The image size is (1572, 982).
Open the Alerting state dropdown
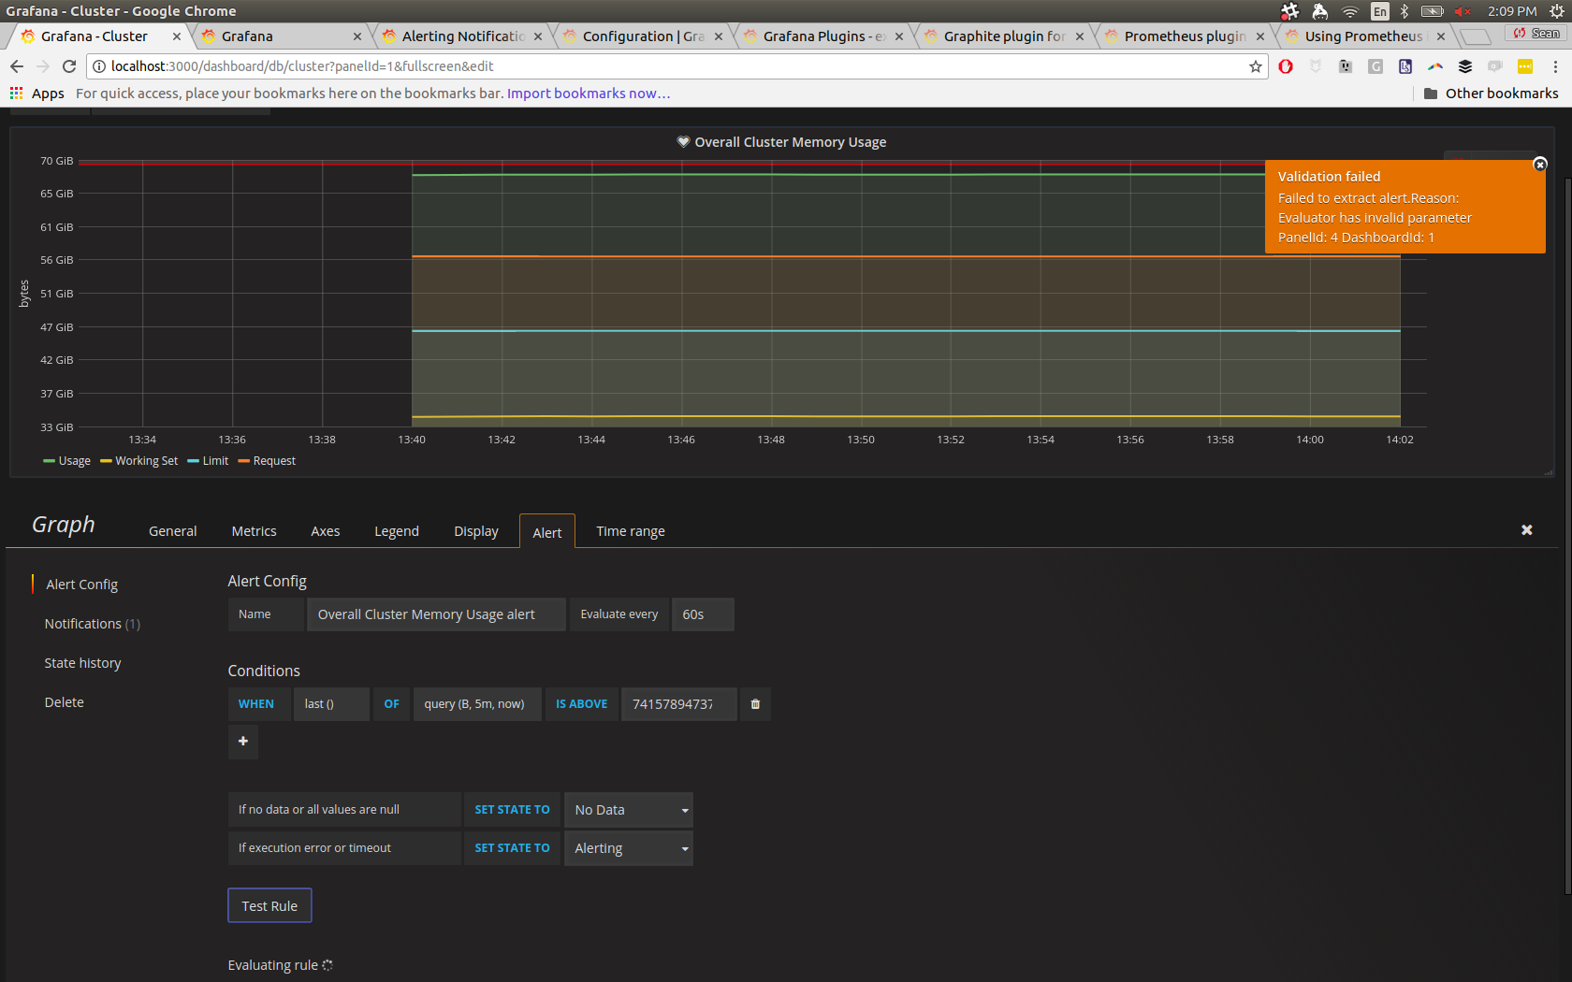[629, 848]
